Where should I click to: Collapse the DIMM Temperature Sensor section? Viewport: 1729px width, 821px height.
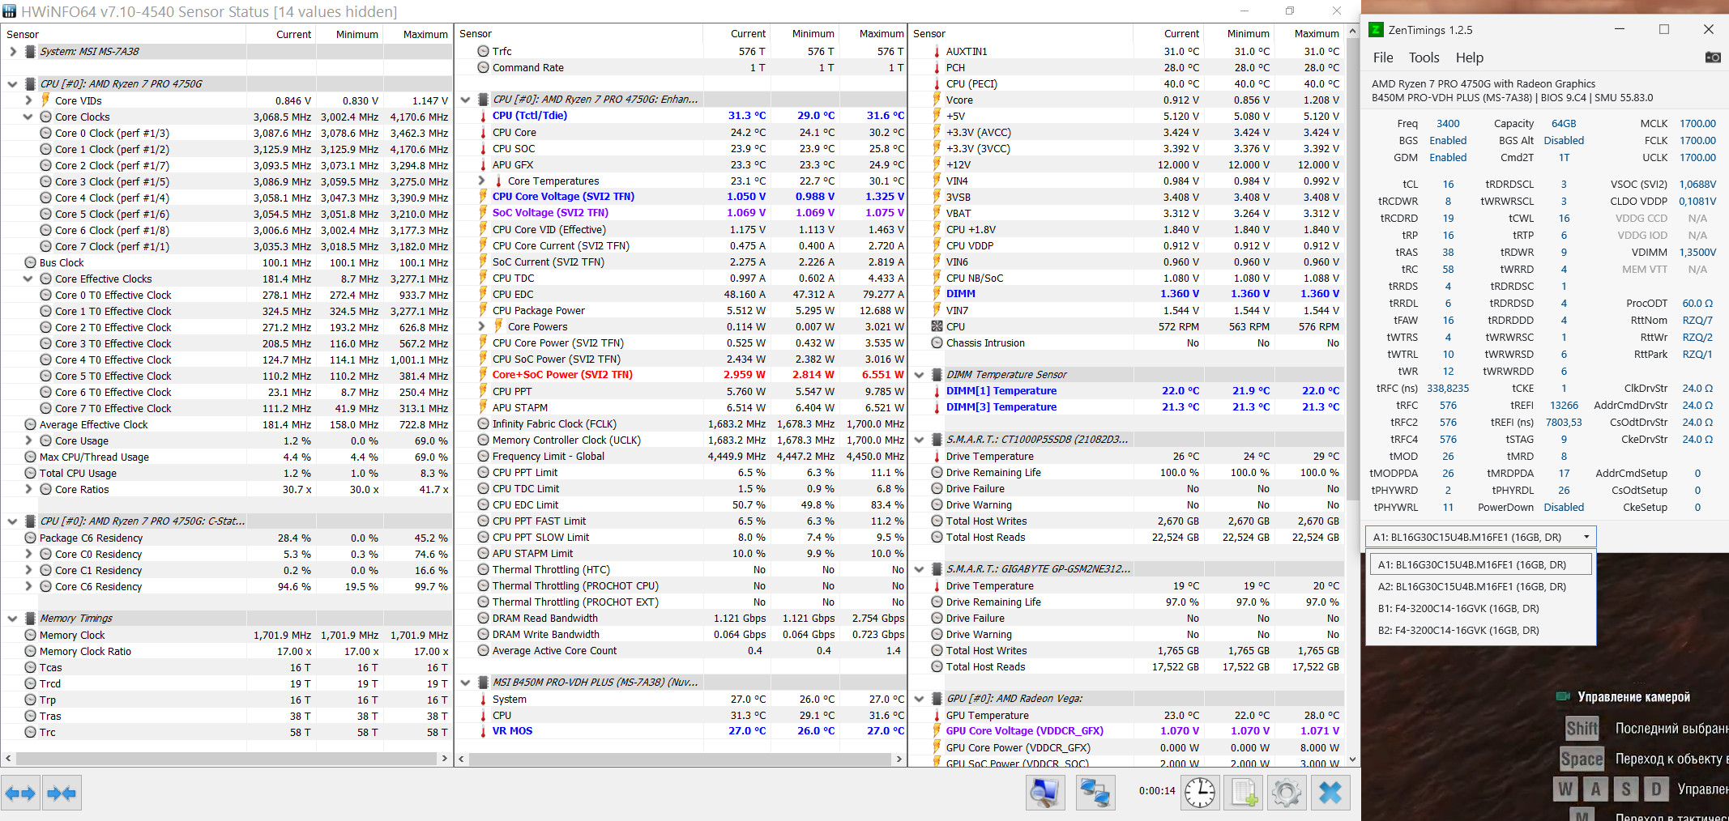919,375
